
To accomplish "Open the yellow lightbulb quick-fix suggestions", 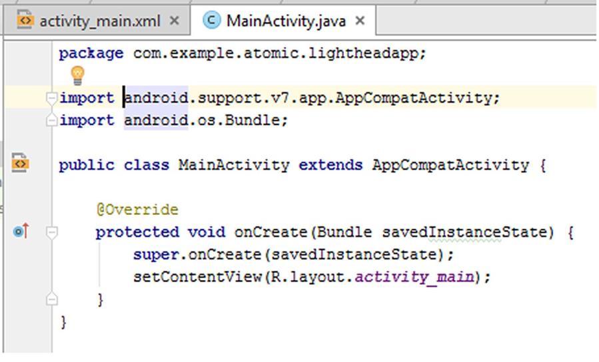I will coord(77,75).
